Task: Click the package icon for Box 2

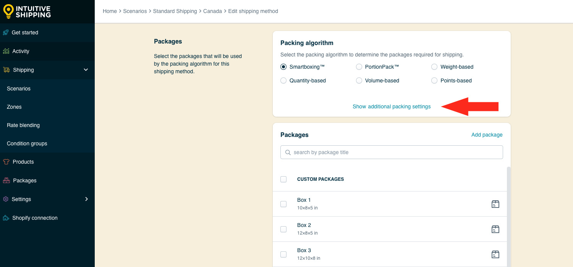Action: click(x=495, y=229)
